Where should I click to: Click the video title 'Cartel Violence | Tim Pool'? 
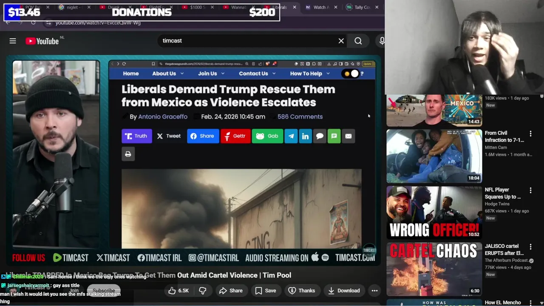click(x=248, y=275)
